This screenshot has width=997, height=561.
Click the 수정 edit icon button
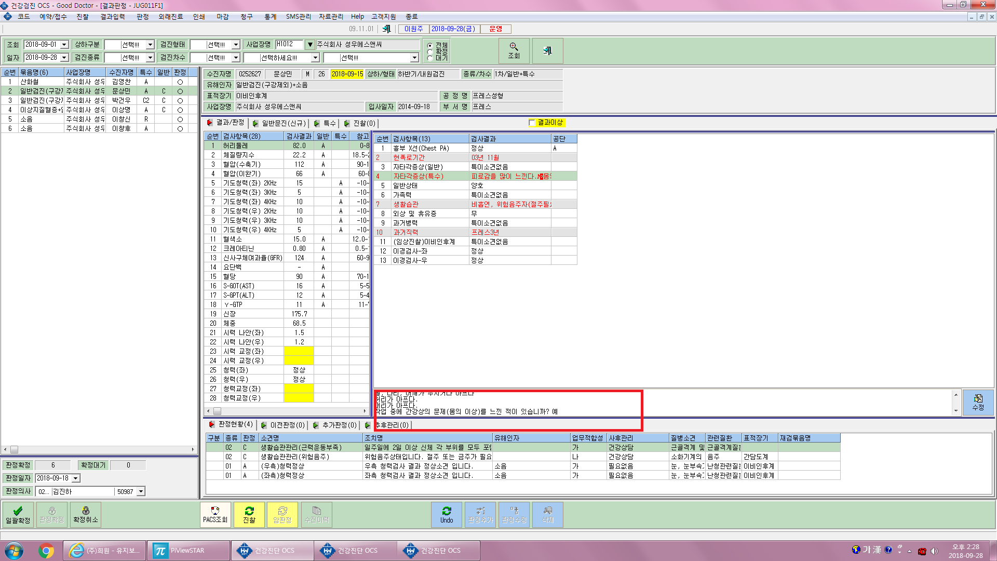[978, 403]
